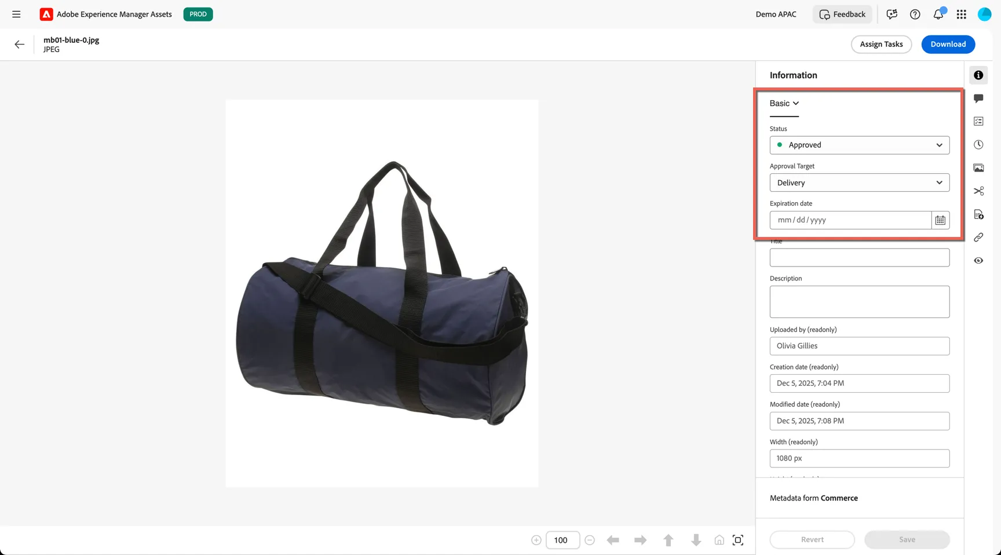The height and width of the screenshot is (555, 1001).
Task: Open the link sharing icon in sidebar
Action: (x=978, y=237)
